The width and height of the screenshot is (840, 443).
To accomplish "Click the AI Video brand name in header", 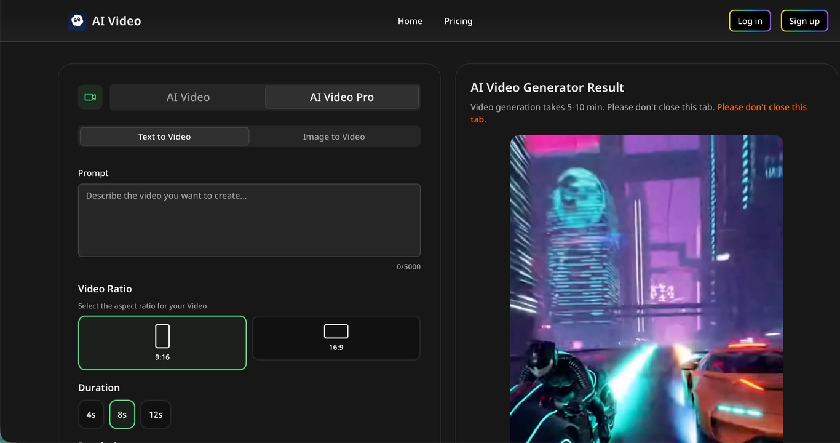I will (x=116, y=21).
